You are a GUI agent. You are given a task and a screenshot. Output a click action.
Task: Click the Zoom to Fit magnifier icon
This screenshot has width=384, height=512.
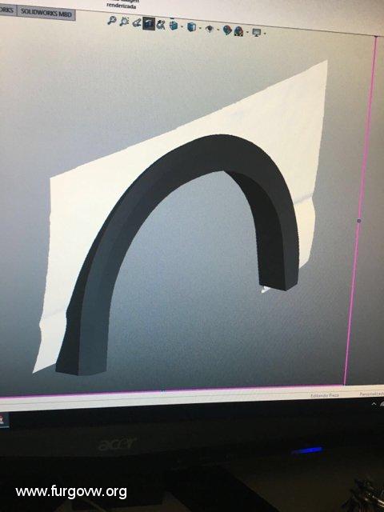[112, 21]
